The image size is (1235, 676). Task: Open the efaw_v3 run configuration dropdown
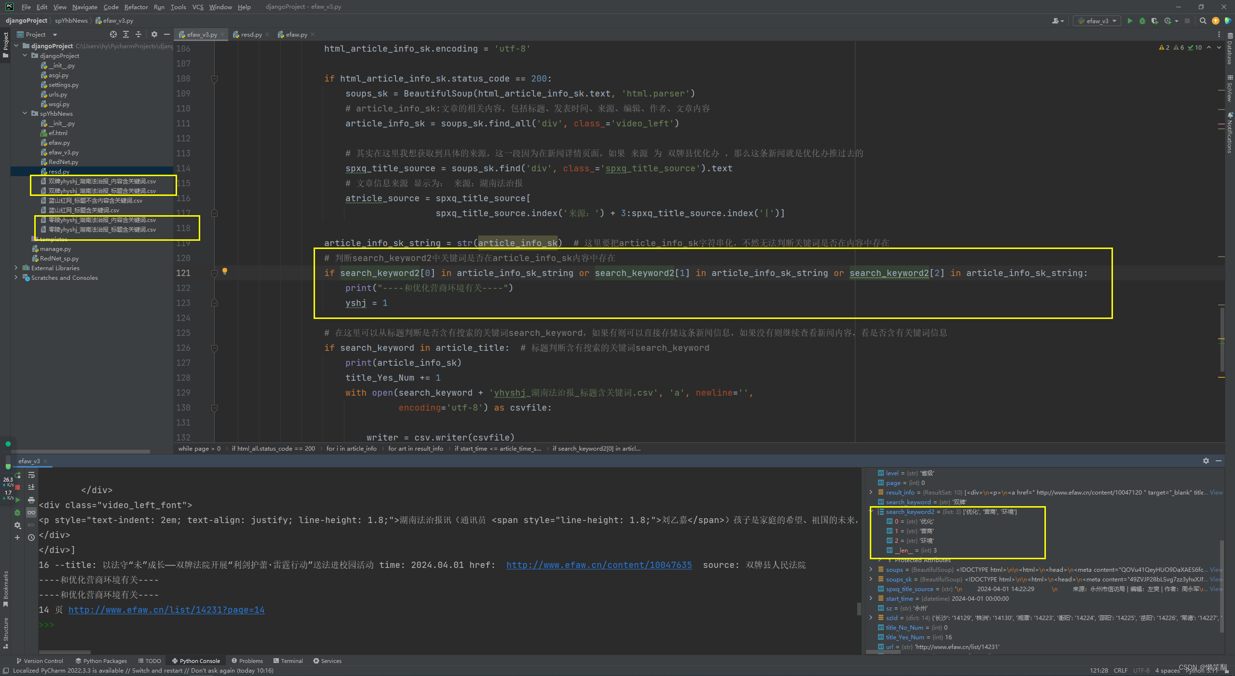(x=1097, y=21)
